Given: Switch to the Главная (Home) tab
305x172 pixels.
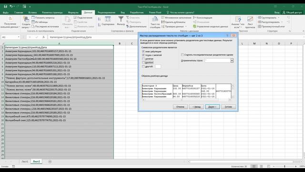Looking at the screenshot, I should coord(19,12).
